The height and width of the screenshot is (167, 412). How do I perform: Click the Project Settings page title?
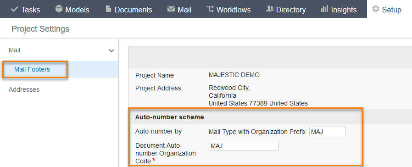click(40, 28)
